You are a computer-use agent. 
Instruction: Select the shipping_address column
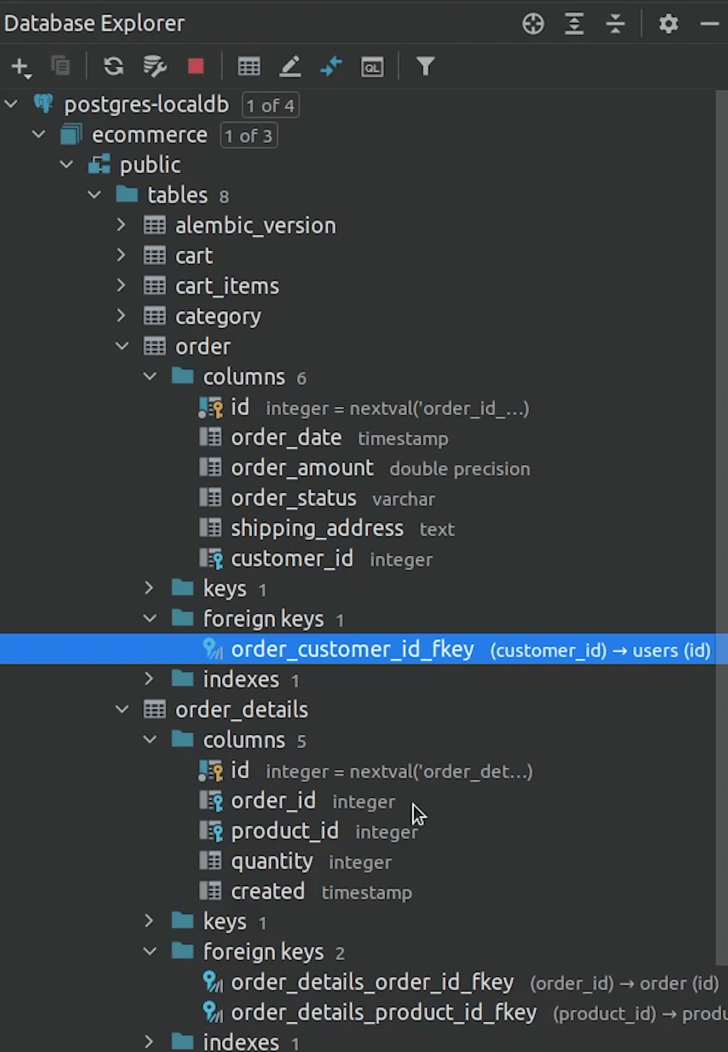[317, 528]
